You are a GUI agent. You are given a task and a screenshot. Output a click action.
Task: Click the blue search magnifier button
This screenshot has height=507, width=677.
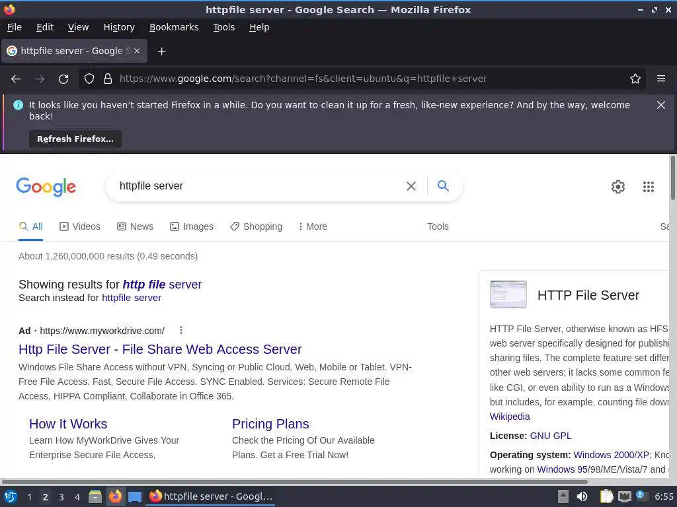click(x=443, y=186)
